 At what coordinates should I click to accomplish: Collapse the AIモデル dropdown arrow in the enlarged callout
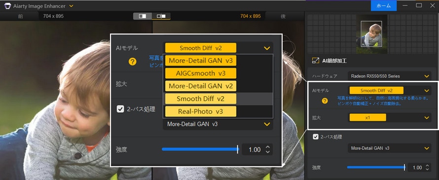[x=267, y=48]
